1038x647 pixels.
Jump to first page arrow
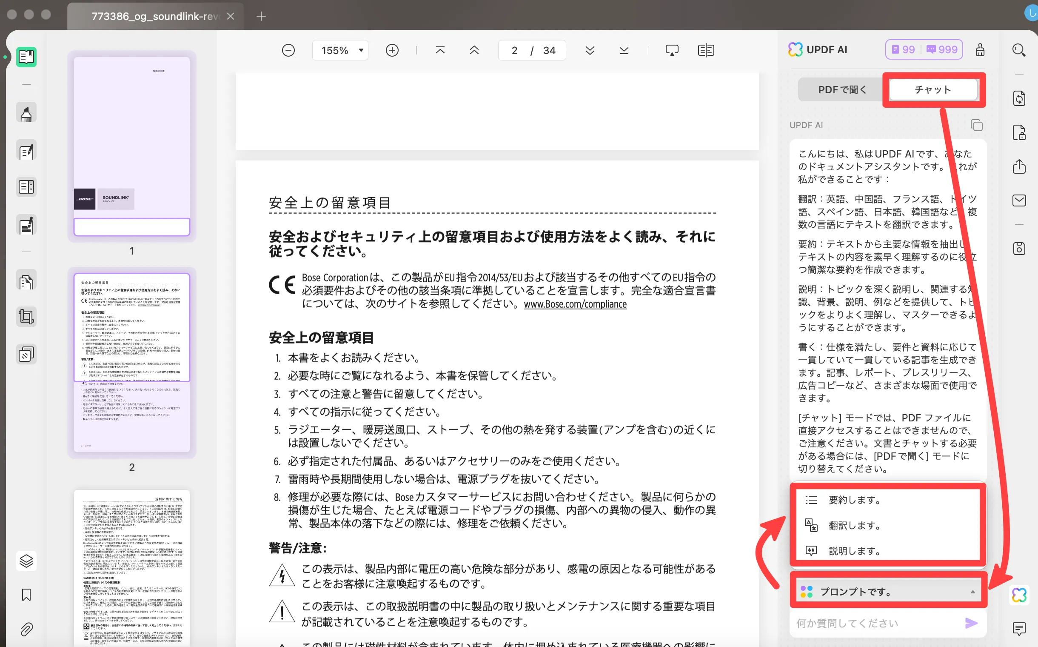440,51
